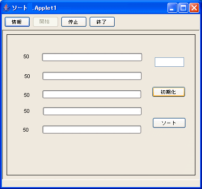The width and height of the screenshot is (202, 189).
Task: Click the second progress bar
Action: [x=92, y=76]
